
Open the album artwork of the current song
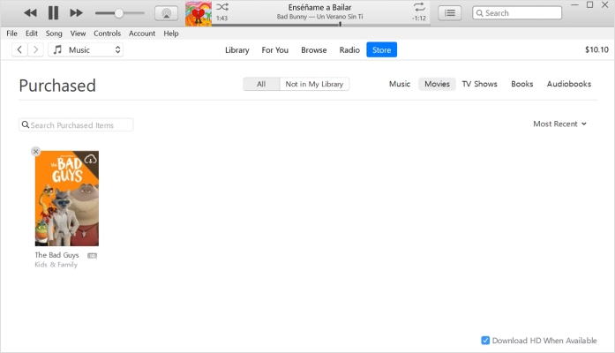coord(199,14)
